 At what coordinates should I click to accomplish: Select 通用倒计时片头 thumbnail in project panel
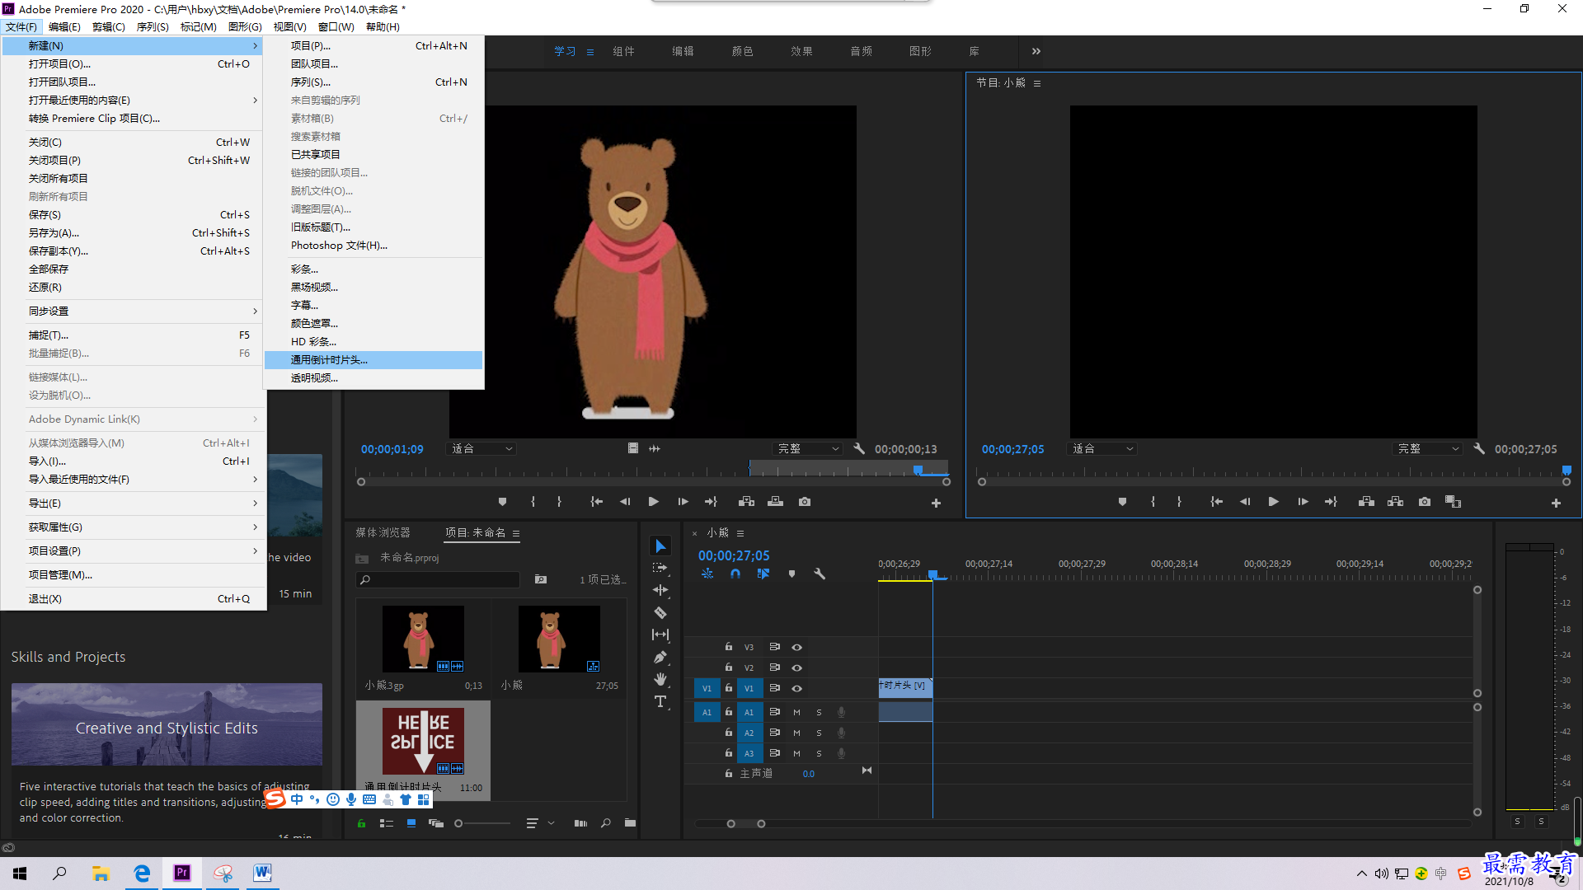pyautogui.click(x=423, y=742)
